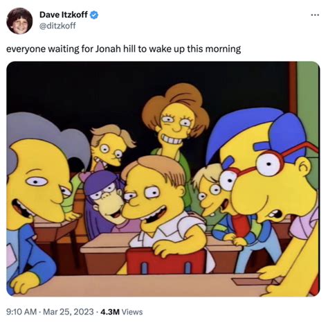The image size is (328, 323).
Task: Select the 9:10 AM timestamp
Action: coord(21,312)
